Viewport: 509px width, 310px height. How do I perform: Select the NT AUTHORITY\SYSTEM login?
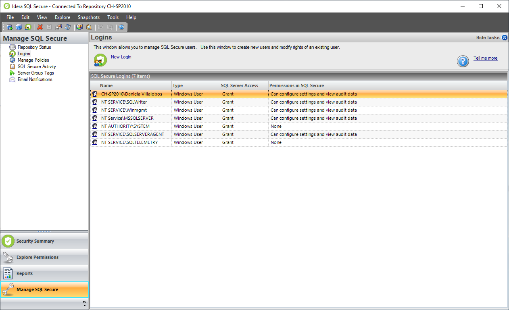pyautogui.click(x=299, y=126)
